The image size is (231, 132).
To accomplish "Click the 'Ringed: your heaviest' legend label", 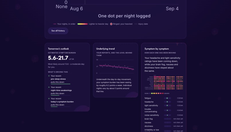I will [x=123, y=24].
